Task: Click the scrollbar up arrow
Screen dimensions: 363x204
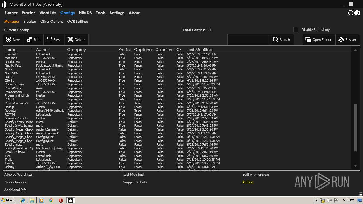Action: pyautogui.click(x=356, y=50)
